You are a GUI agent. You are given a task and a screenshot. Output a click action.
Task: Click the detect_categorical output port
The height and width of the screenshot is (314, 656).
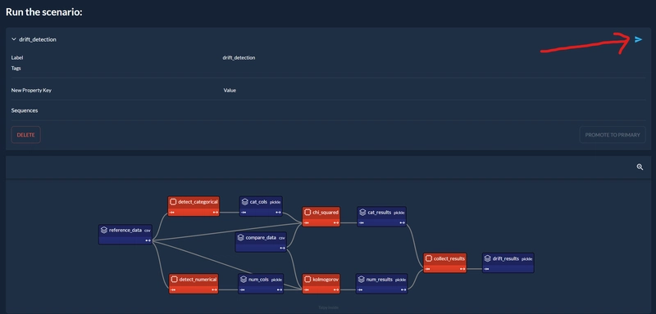(215, 213)
